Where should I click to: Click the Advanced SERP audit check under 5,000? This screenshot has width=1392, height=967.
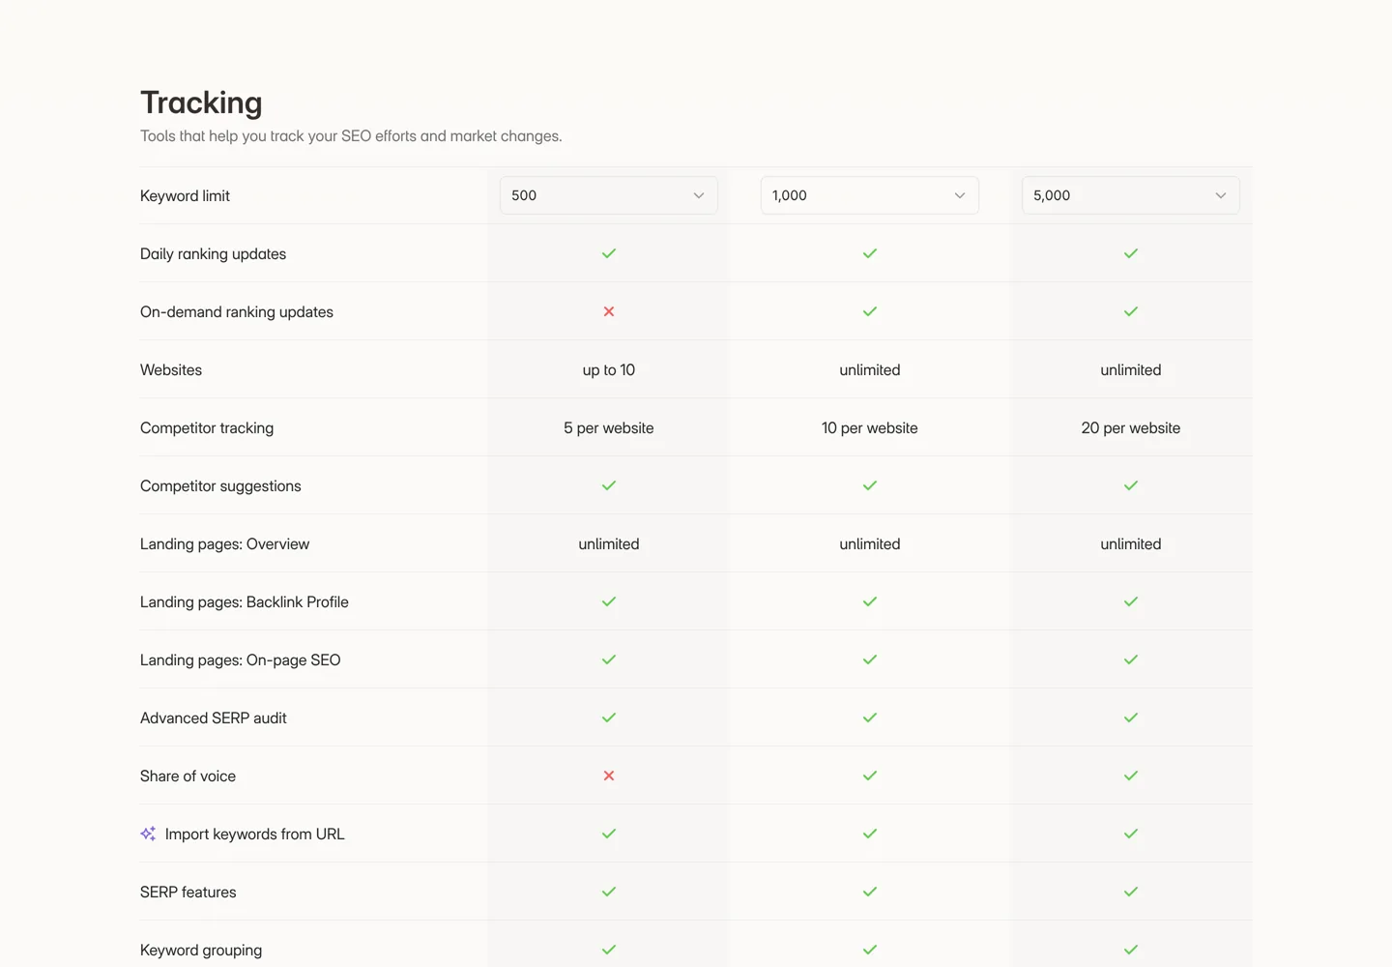(1131, 718)
